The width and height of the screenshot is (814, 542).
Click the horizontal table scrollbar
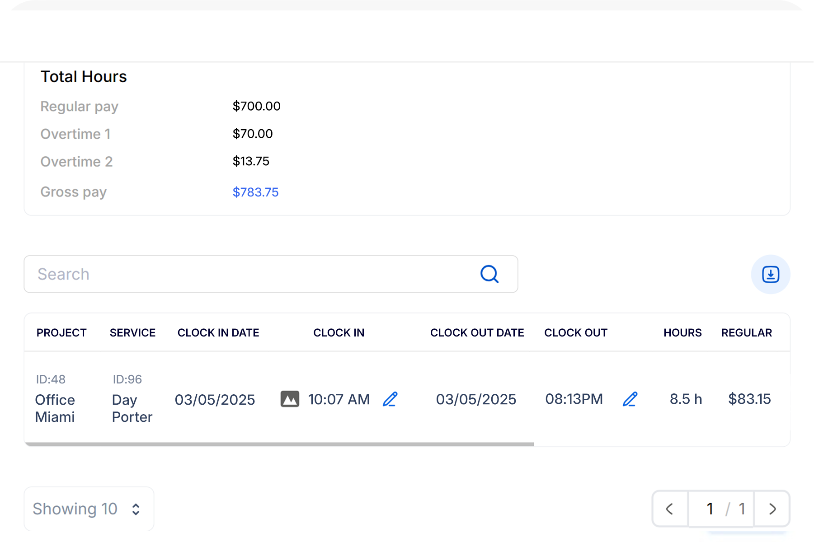[x=279, y=444]
